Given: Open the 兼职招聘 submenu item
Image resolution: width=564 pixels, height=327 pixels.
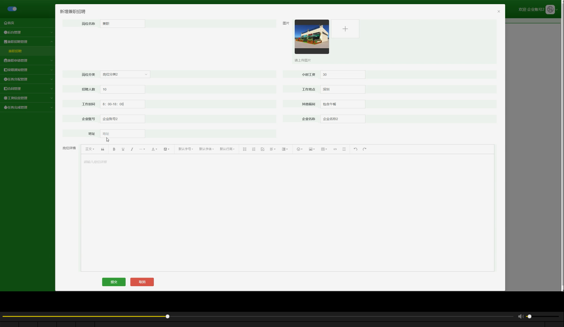Looking at the screenshot, I should 28,51.
